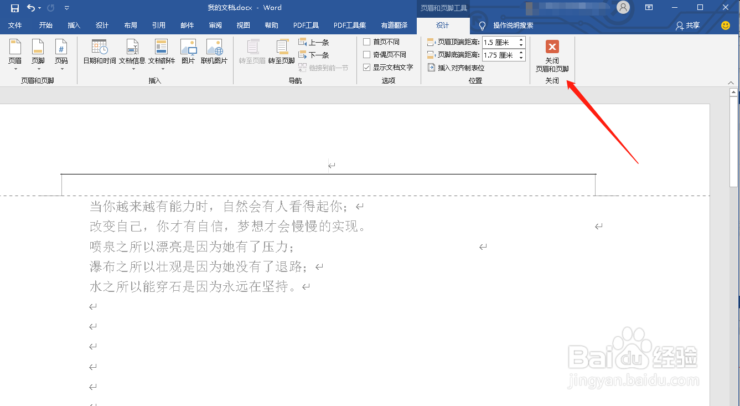Insert date and time with 日期和时间

[x=99, y=54]
